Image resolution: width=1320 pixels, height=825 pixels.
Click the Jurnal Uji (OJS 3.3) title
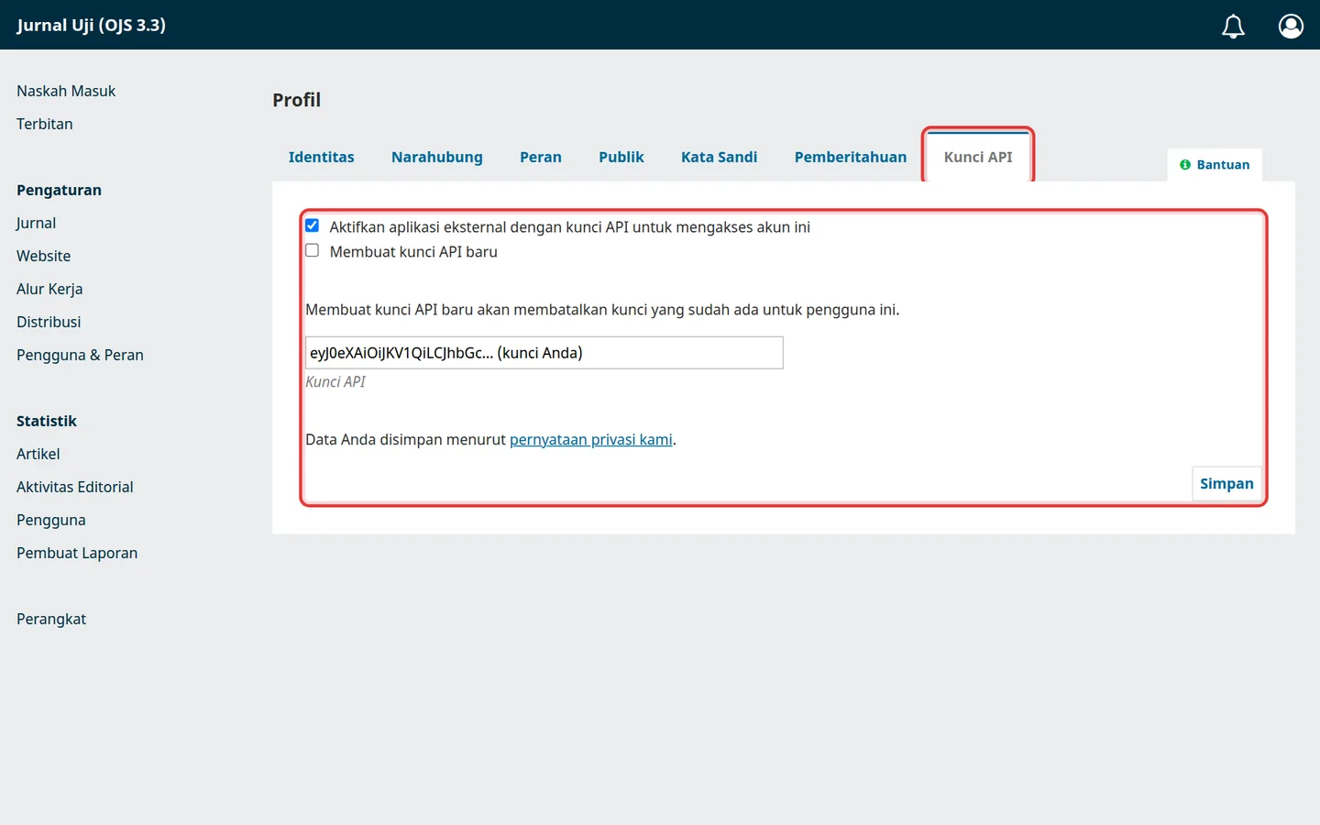[x=92, y=25]
